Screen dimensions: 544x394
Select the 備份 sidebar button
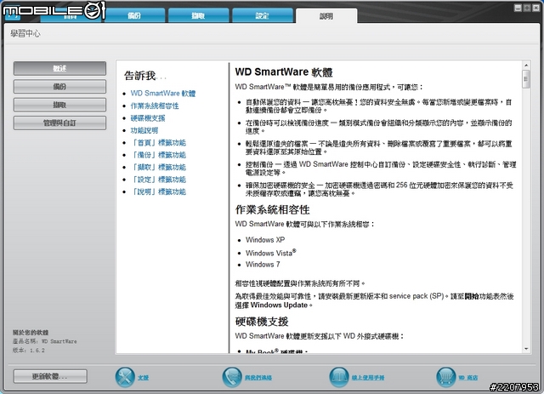(x=59, y=87)
